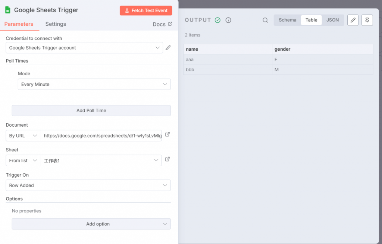Click the Google Sheets green document icon

pos(8,10)
